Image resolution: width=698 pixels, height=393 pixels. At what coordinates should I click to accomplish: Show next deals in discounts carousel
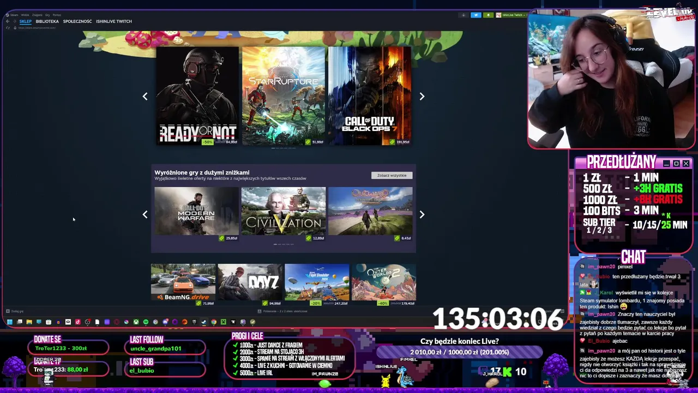422,215
